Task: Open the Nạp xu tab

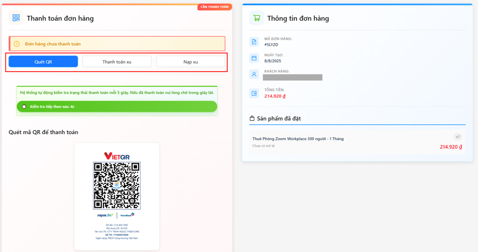Action: coord(191,62)
